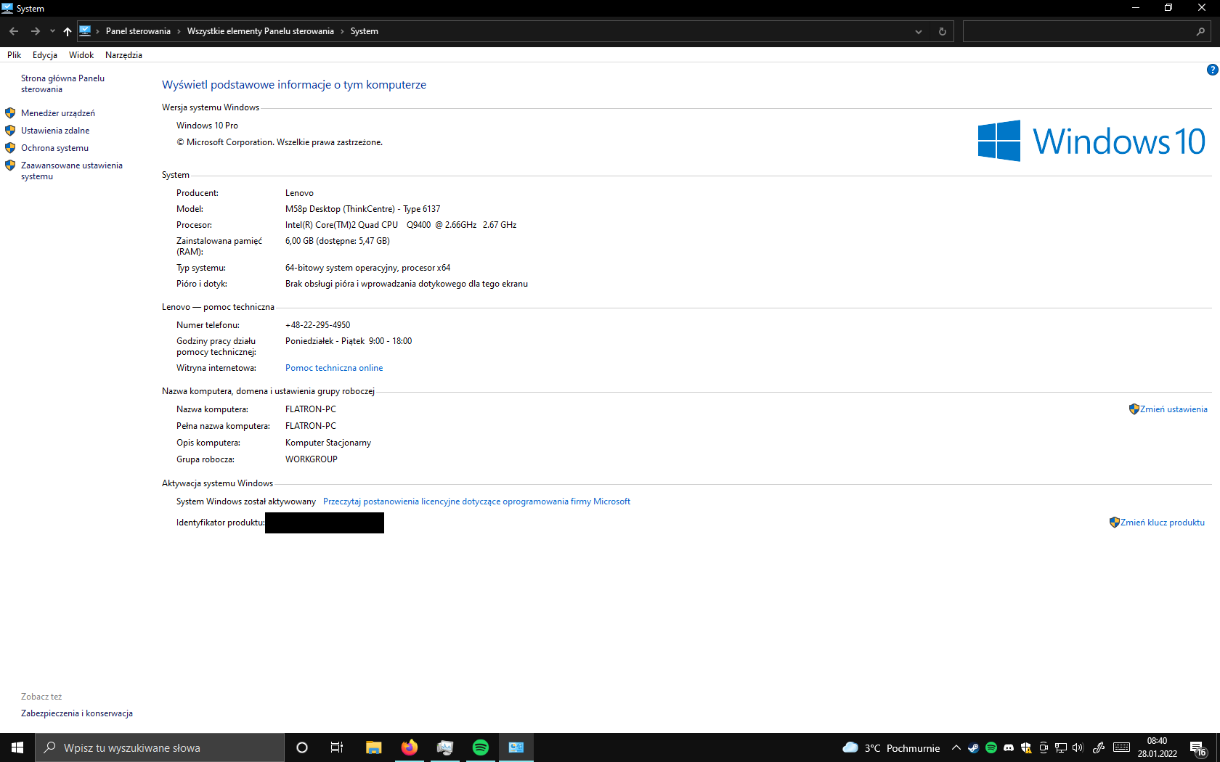Read Microsoft license terms link

click(476, 501)
